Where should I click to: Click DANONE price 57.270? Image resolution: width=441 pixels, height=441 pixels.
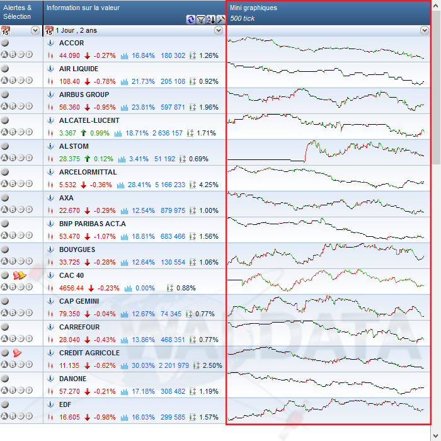[x=69, y=391]
